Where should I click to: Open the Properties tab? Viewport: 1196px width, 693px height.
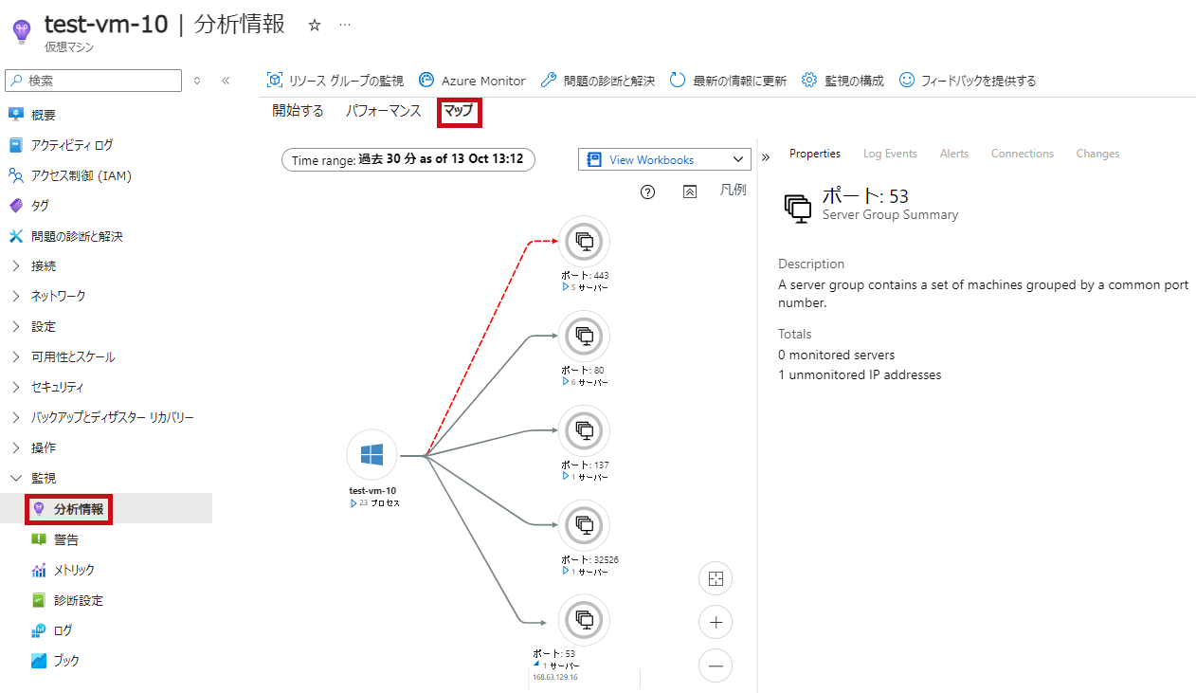click(x=815, y=154)
